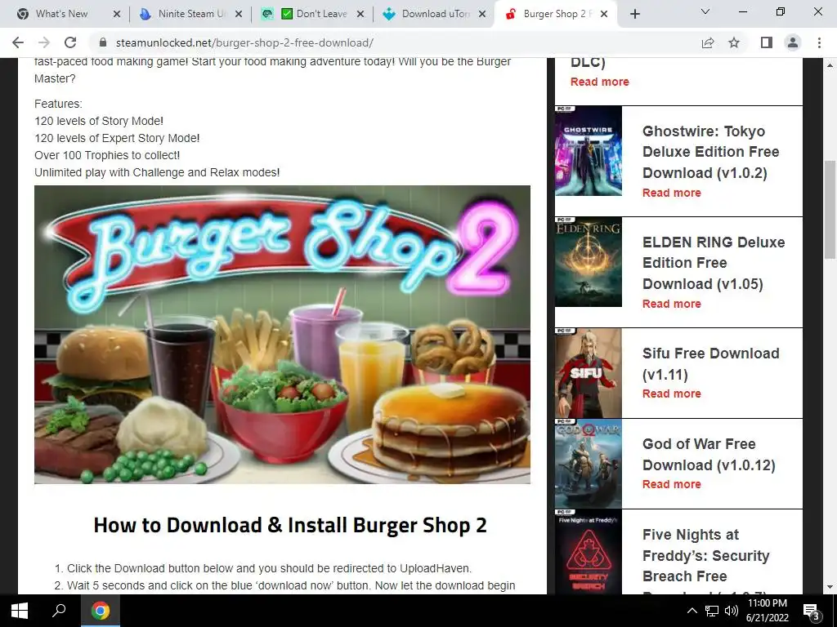Open the Burger Shop 2 banner image
The height and width of the screenshot is (627, 837).
282,334
